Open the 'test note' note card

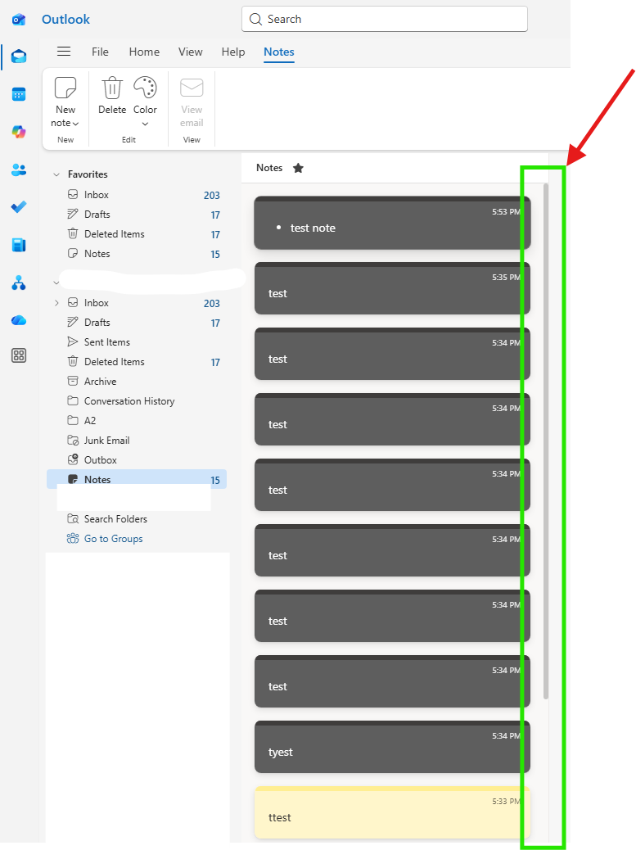392,223
